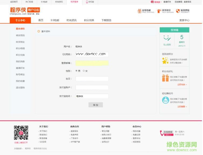
Task: Click 在线客服 link in top right bar
Action: tap(178, 2)
